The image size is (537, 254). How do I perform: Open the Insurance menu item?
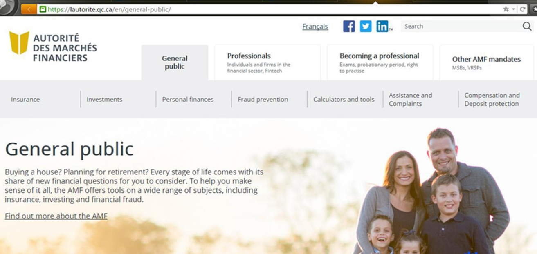pyautogui.click(x=25, y=100)
